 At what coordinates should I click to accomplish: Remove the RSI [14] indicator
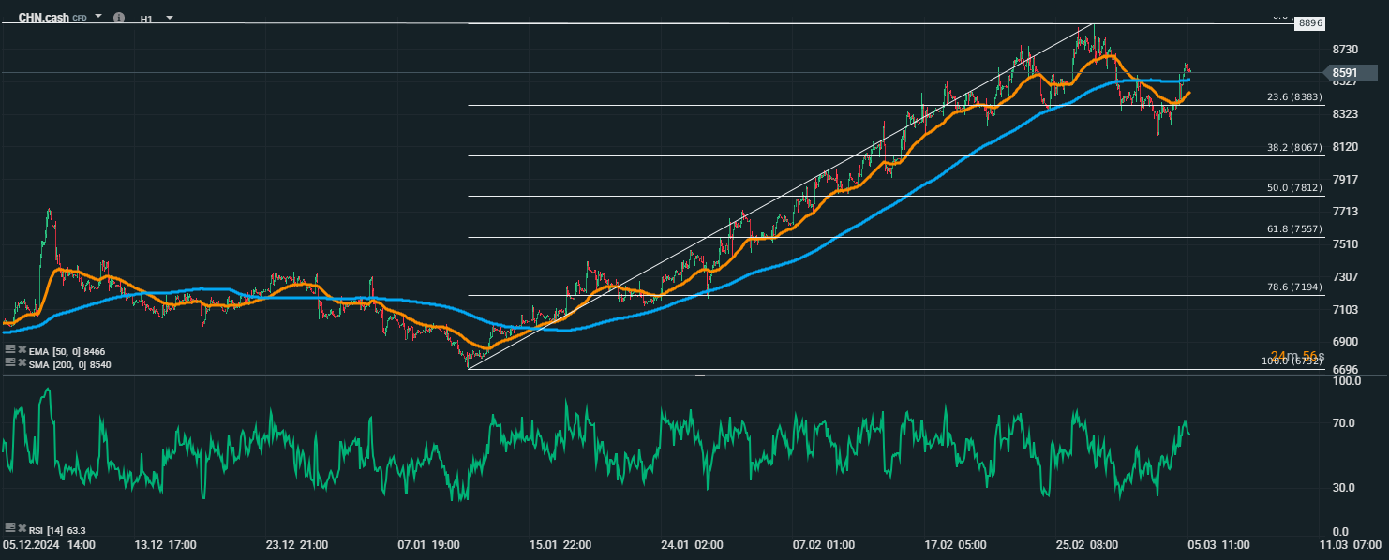tap(22, 529)
